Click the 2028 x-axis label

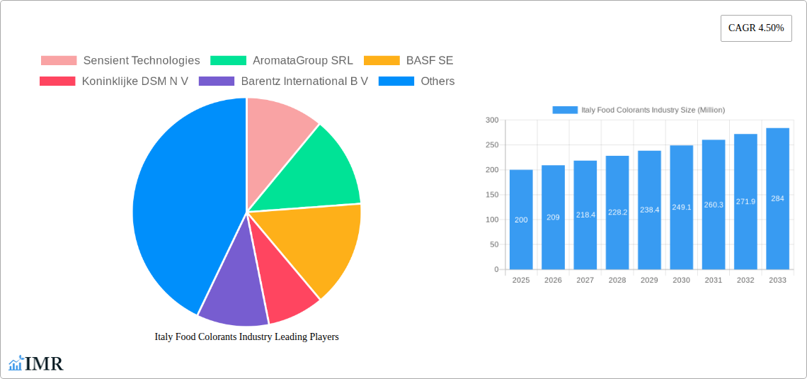click(x=617, y=280)
